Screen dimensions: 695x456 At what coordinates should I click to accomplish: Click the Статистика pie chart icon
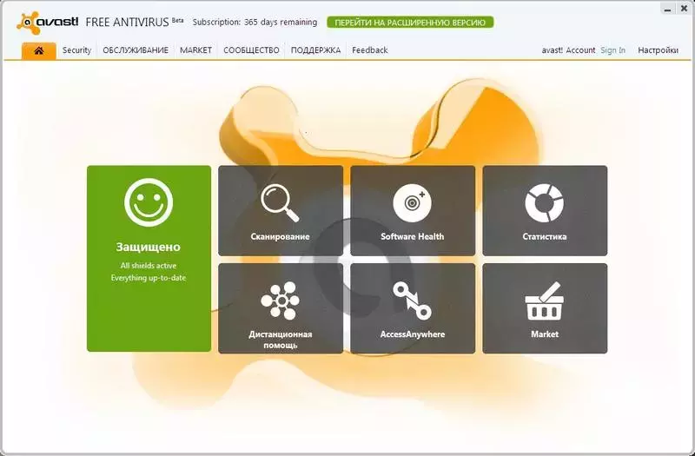545,203
